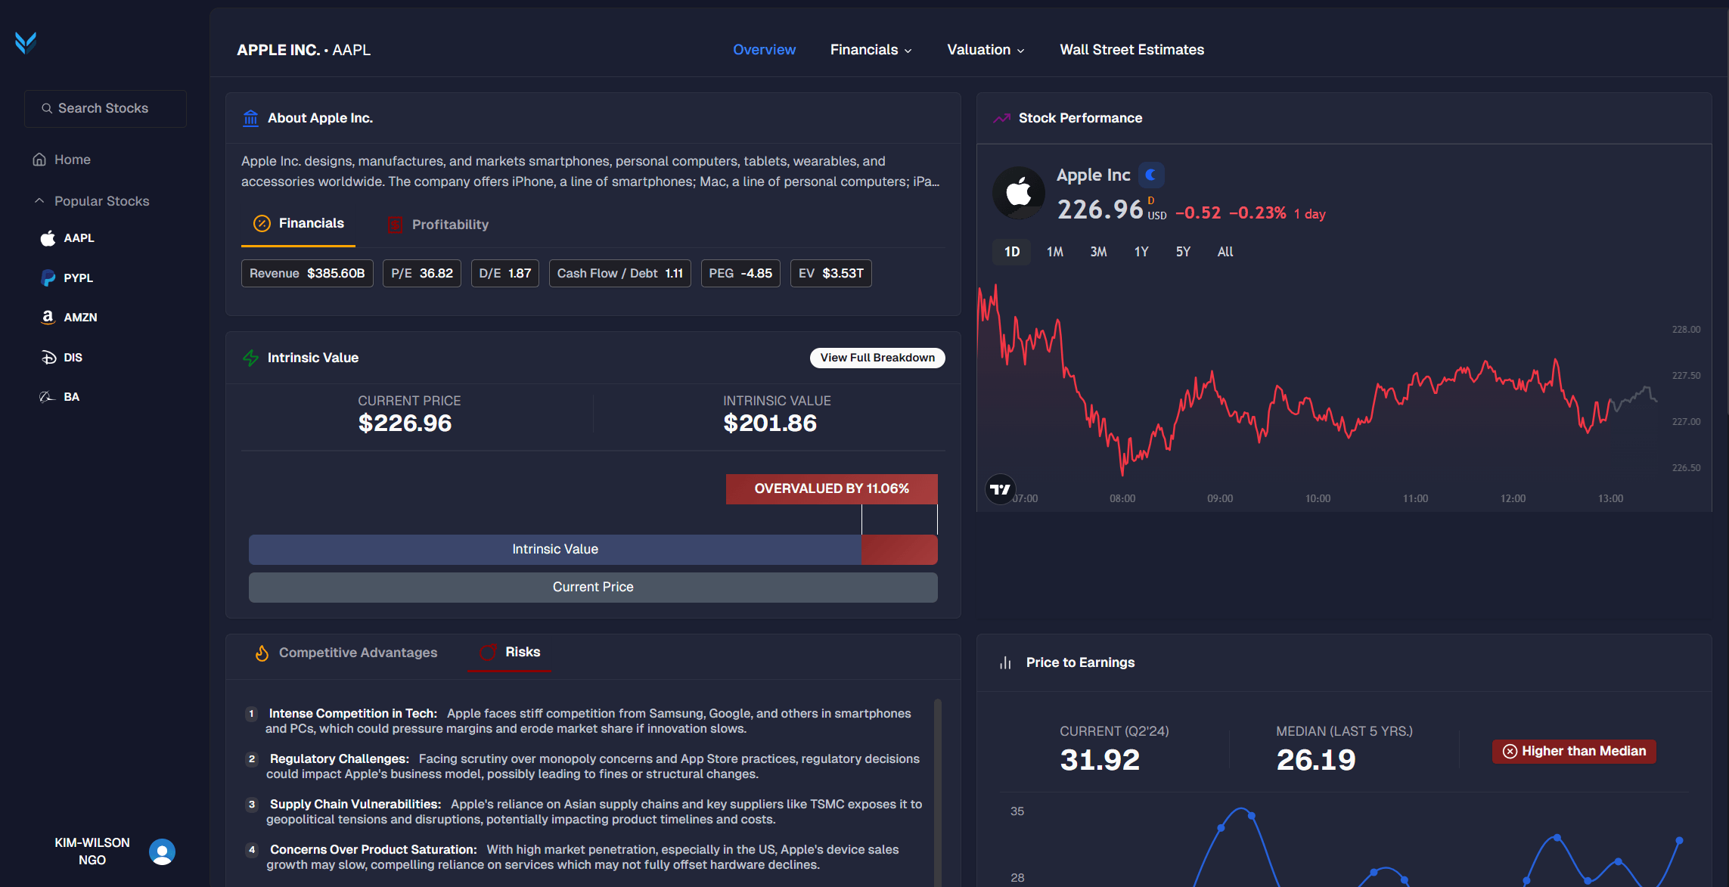This screenshot has height=887, width=1729.
Task: Click the red Risks tab icon
Action: pyautogui.click(x=488, y=653)
